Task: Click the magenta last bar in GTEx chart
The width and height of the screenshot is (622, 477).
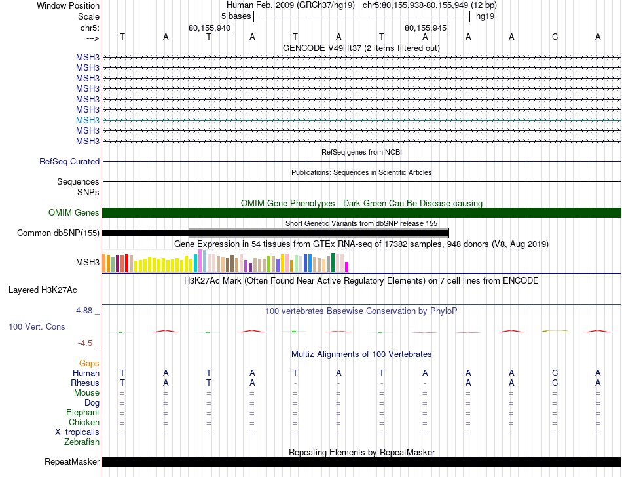Action: [347, 267]
